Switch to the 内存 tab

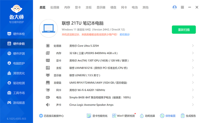click(67, 8)
